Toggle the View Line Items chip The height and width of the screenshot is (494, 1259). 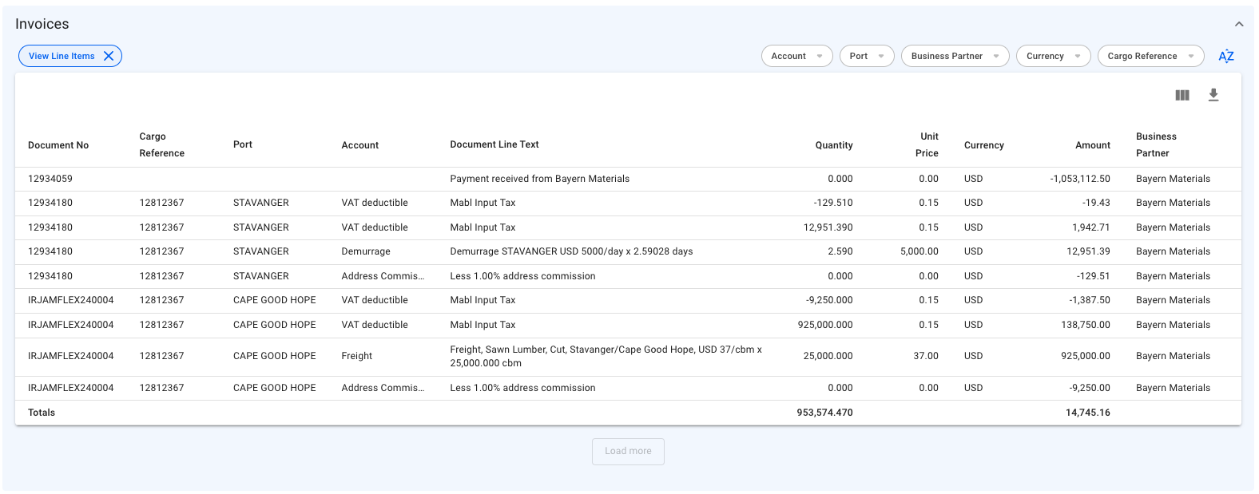62,56
